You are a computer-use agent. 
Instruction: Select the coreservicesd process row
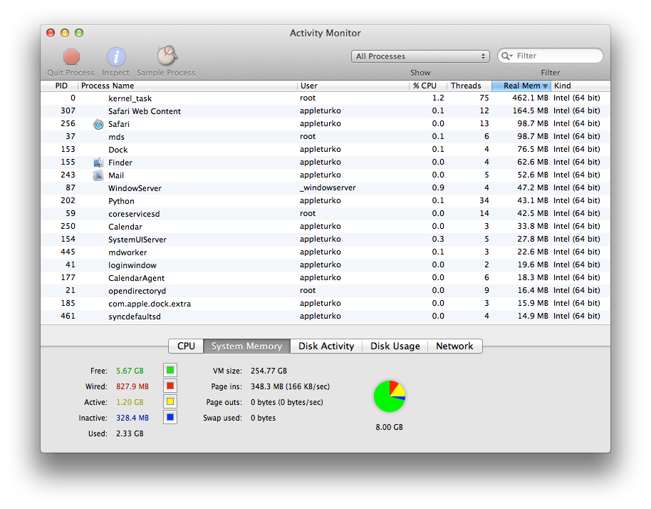325,214
